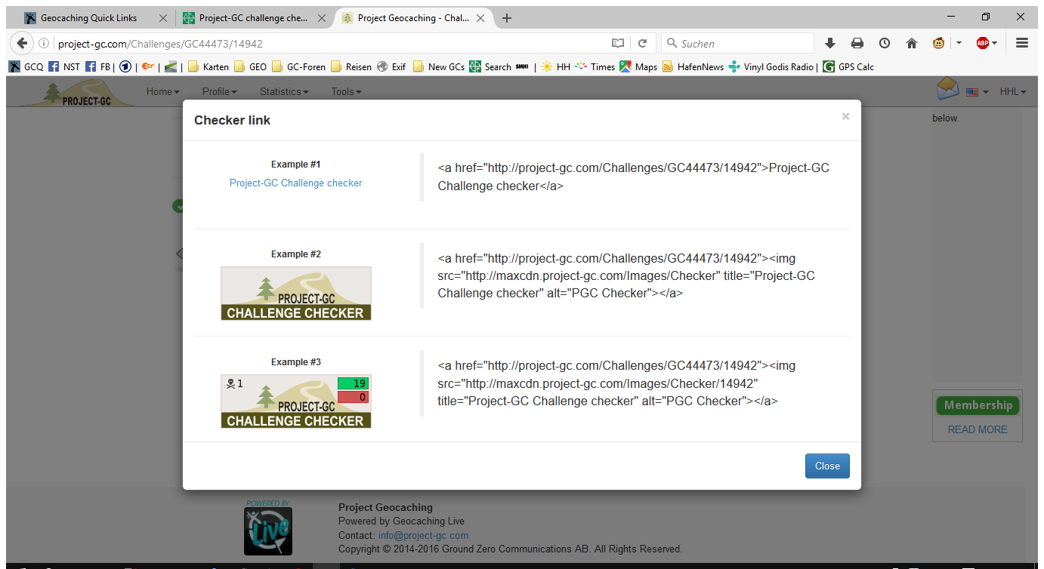Image resolution: width=1044 pixels, height=569 pixels.
Task: Expand the Greasemonkey dropdown arrow
Action: [959, 44]
